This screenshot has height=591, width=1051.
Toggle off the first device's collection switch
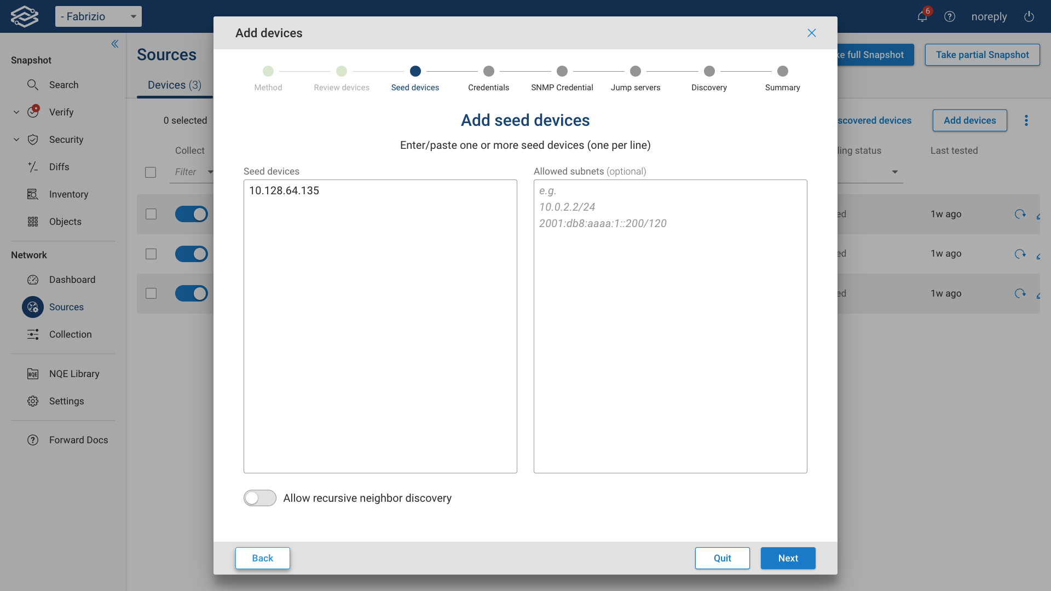point(192,214)
